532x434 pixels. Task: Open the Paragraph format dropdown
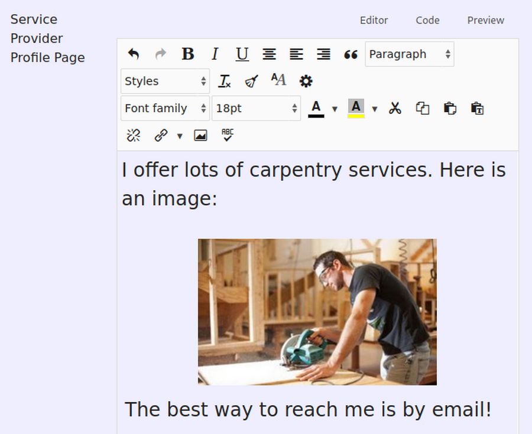click(x=409, y=54)
